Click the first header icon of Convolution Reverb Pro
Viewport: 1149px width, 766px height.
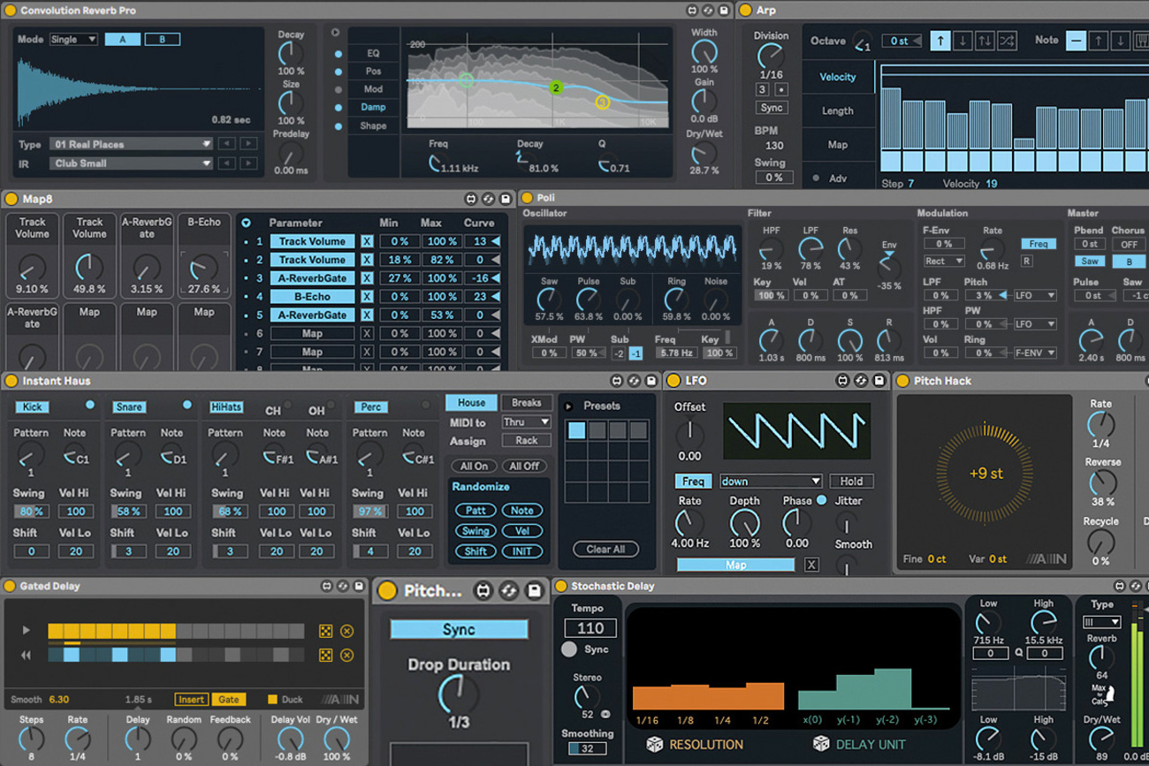coord(692,11)
